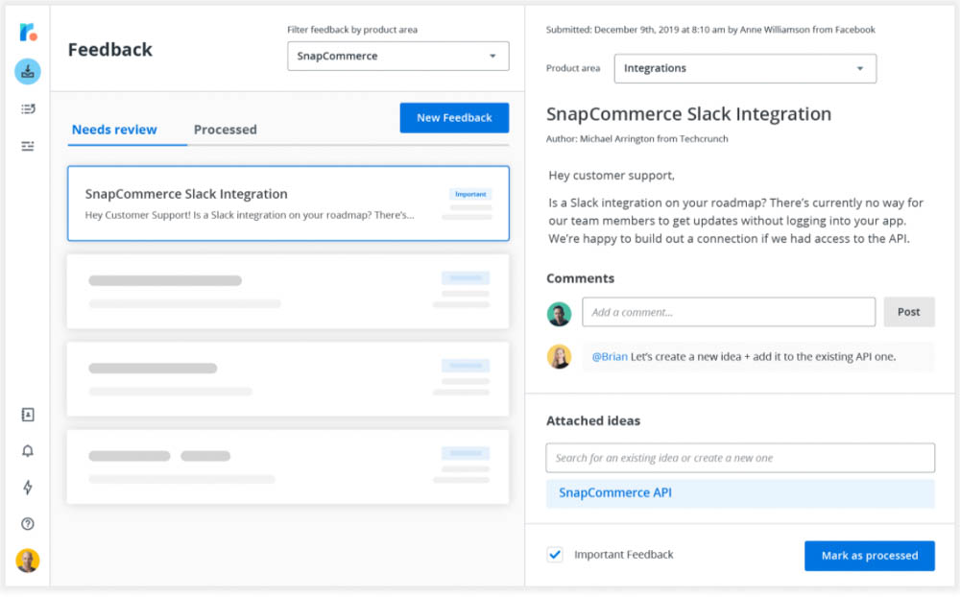Viewport: 960px width, 597px height.
Task: Open the SnapCommerce filter dropdown
Action: 398,56
